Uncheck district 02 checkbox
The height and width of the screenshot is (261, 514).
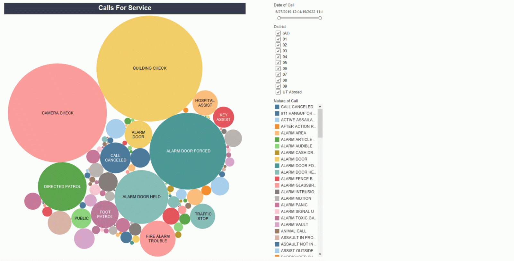278,45
